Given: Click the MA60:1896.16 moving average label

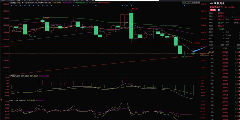Looking at the screenshot, I should 80,3.
